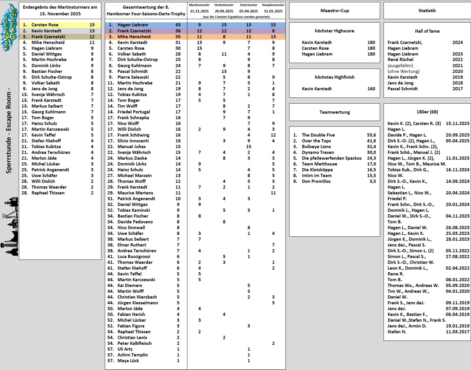Click The Double Five team entry
This screenshot has height=370, width=471.
pos(318,135)
